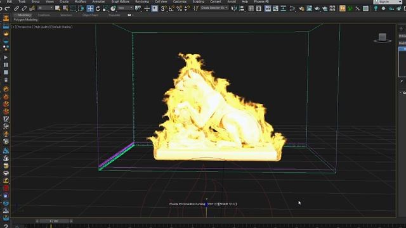The image size is (406, 228).
Task: Switch to the Freeform ribbon tab
Action: click(44, 15)
